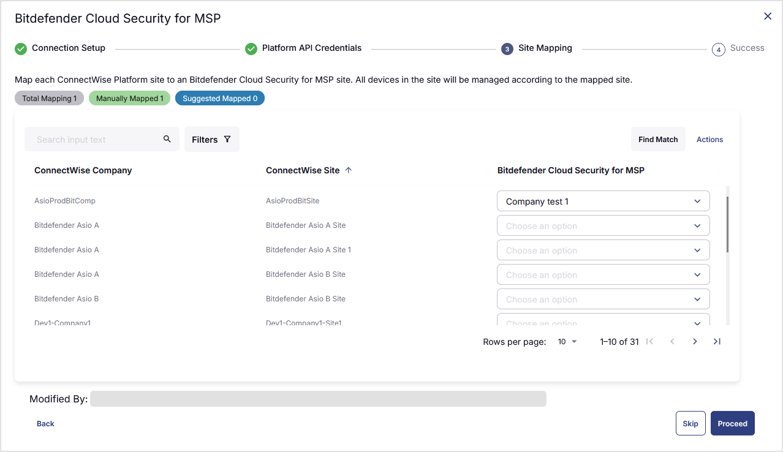783x452 pixels.
Task: Click the 1–10 of 31 pagination text
Action: 619,342
